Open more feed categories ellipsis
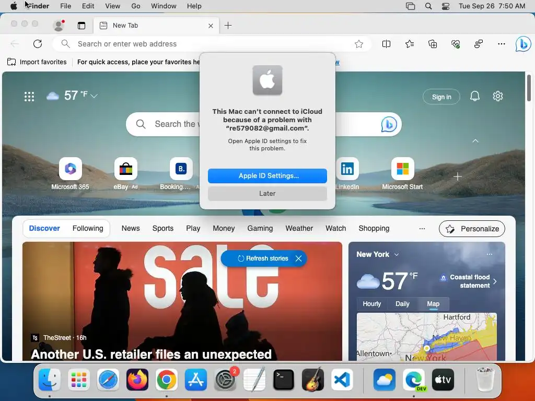Image resolution: width=535 pixels, height=401 pixels. pos(422,229)
